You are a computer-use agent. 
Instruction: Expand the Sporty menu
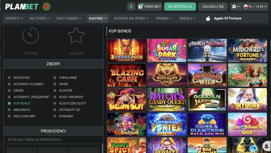point(14,18)
